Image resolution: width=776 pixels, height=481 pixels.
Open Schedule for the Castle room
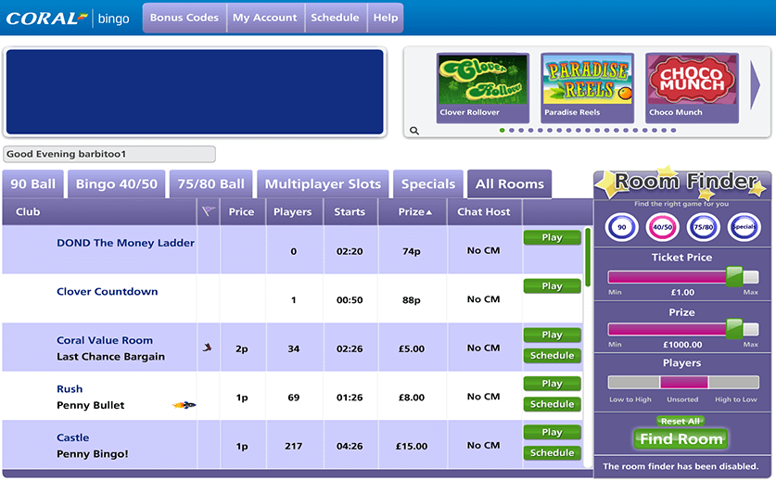[553, 453]
